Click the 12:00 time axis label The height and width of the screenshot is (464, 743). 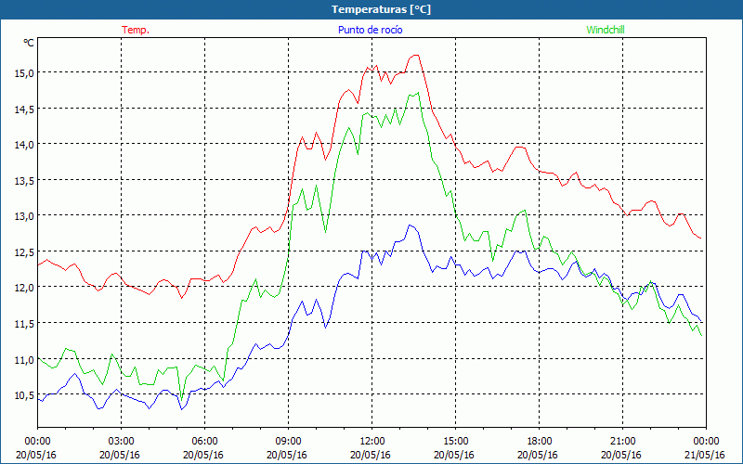click(x=372, y=442)
